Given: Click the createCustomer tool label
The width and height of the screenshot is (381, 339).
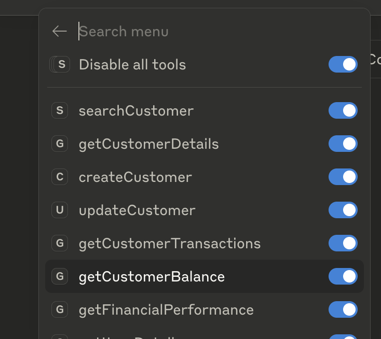Looking at the screenshot, I should coord(135,177).
